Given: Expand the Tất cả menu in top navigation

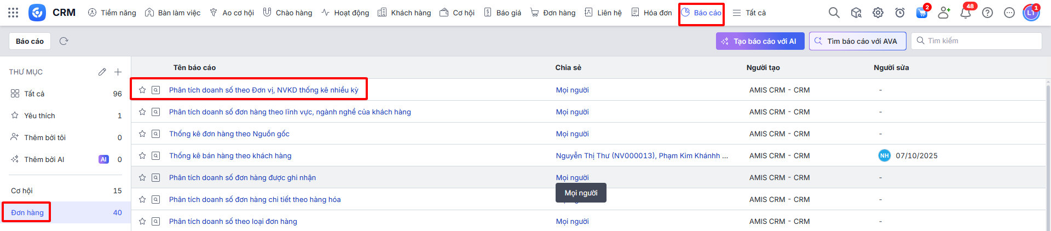Looking at the screenshot, I should (x=749, y=13).
